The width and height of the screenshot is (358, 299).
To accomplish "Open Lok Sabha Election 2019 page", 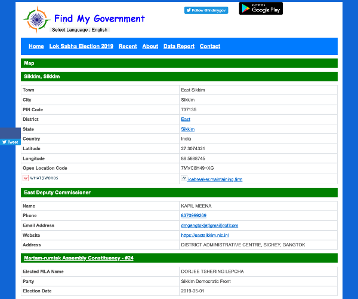I will [x=81, y=46].
